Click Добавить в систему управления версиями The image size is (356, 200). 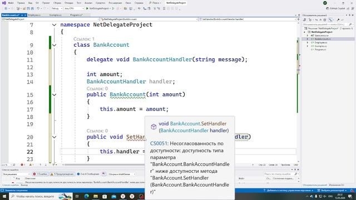point(288,191)
